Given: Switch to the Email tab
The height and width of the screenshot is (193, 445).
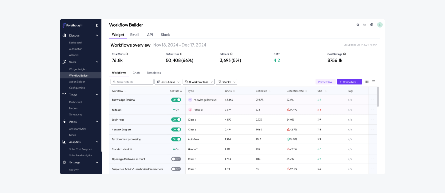Looking at the screenshot, I should 134,35.
